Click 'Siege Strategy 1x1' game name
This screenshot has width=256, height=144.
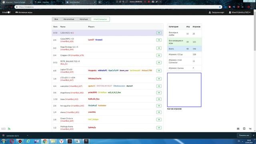coord(69,47)
